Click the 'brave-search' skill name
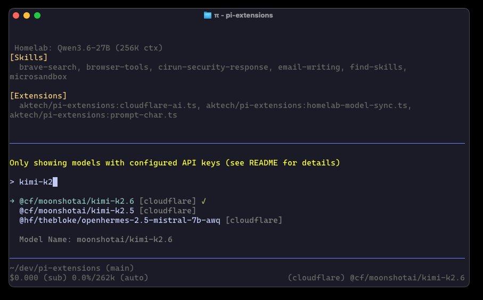Image resolution: width=483 pixels, height=300 pixels. tap(48, 67)
